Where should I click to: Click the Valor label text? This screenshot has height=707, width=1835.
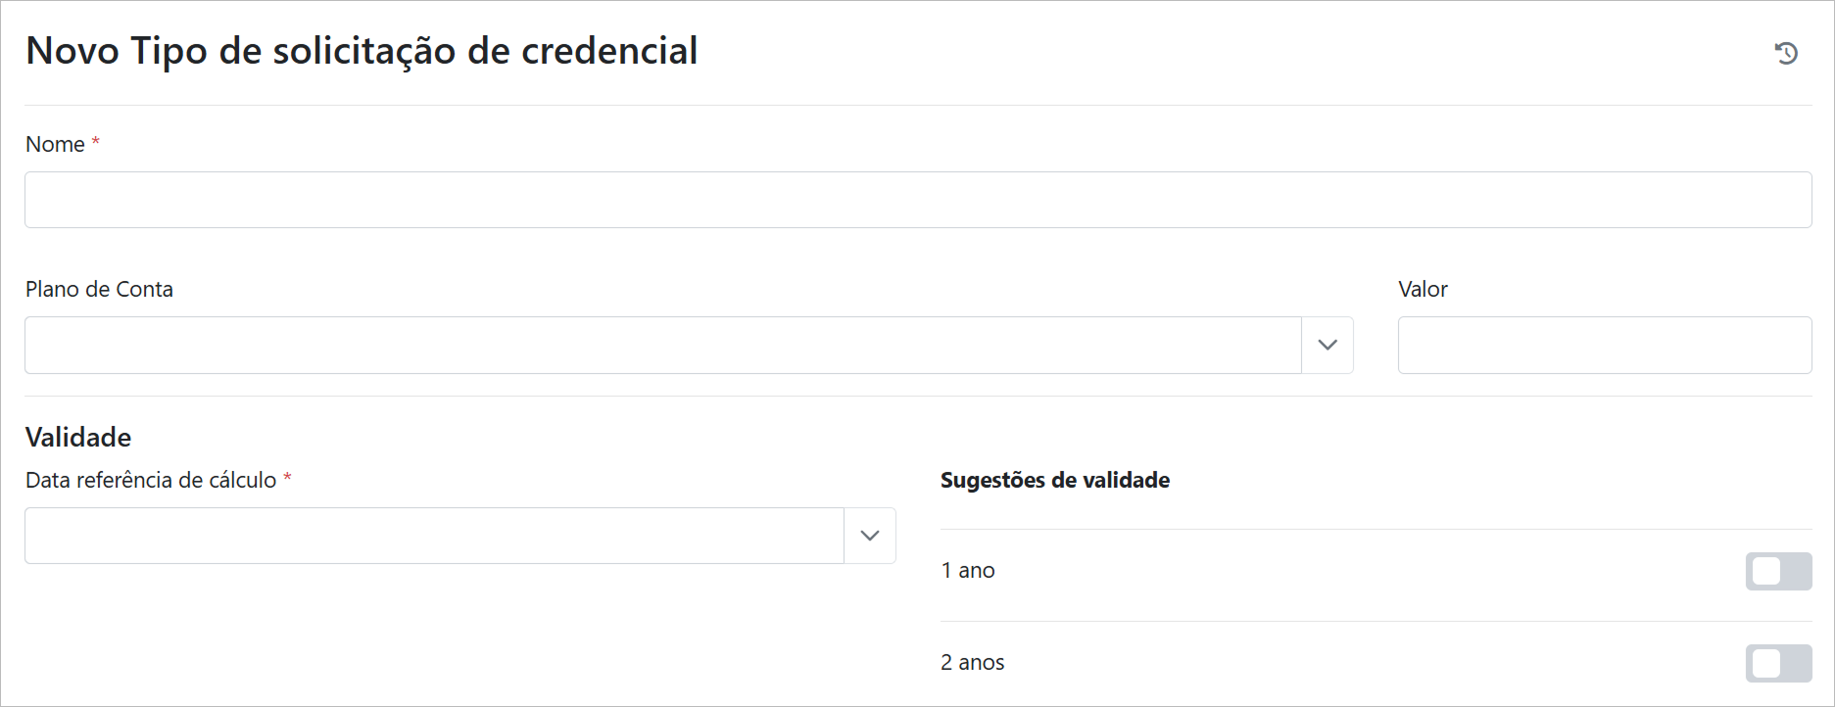coord(1423,289)
